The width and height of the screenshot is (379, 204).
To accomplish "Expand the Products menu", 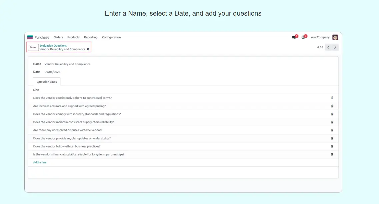I will (73, 37).
